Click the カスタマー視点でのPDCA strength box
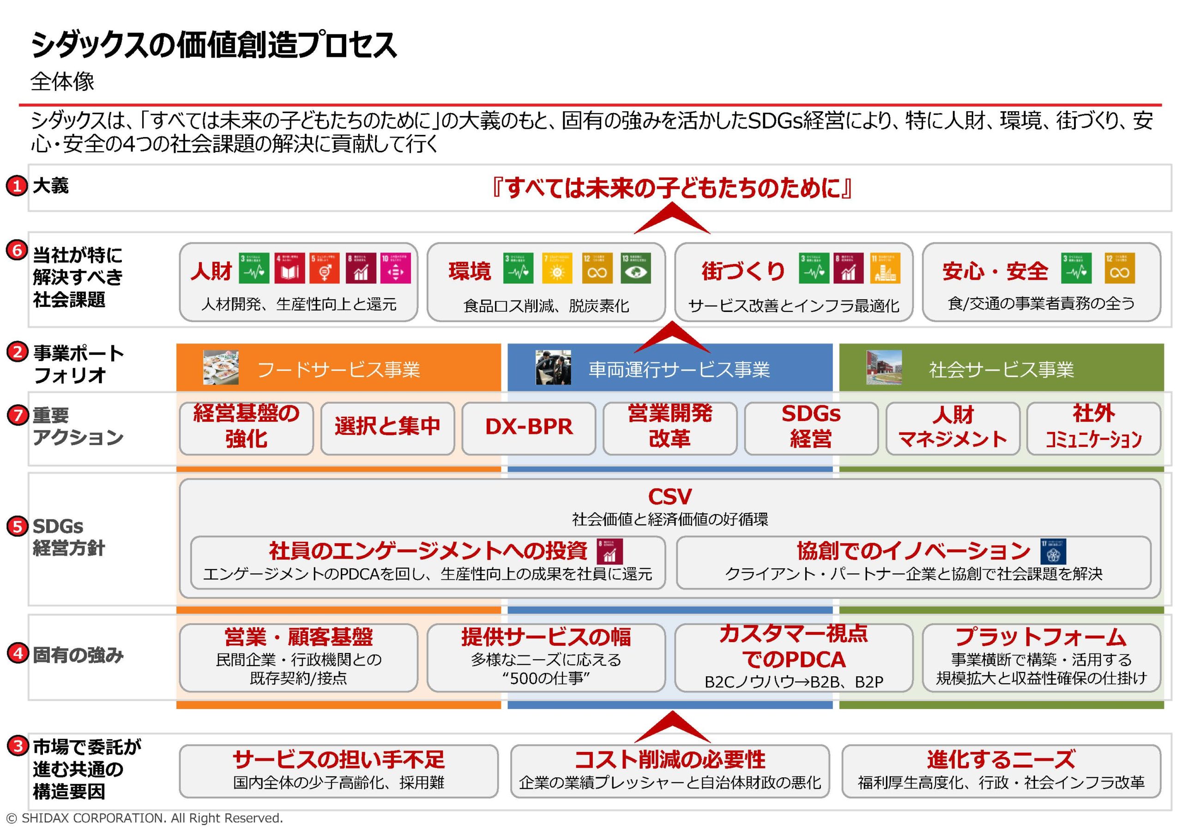Screen dimensions: 1182x829 794,658
